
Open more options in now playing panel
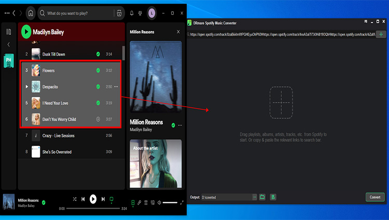(x=180, y=125)
